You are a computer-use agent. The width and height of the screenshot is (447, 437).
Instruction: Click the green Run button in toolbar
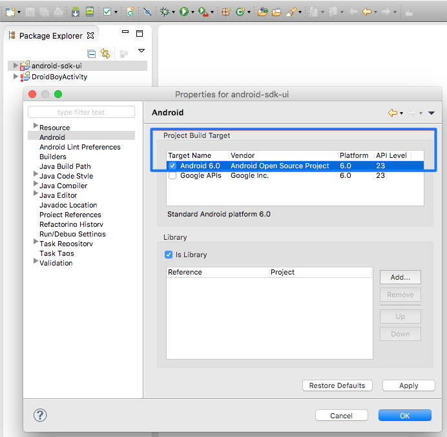(184, 12)
